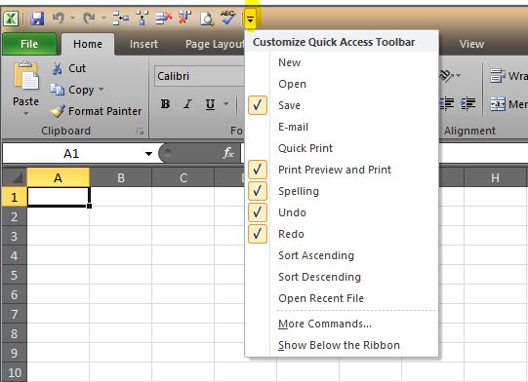
Task: Expand the Undo history dropdown arrow
Action: 72,18
